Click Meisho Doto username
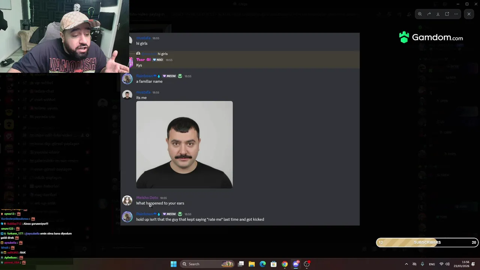Viewport: 480px width, 270px height. tap(147, 198)
